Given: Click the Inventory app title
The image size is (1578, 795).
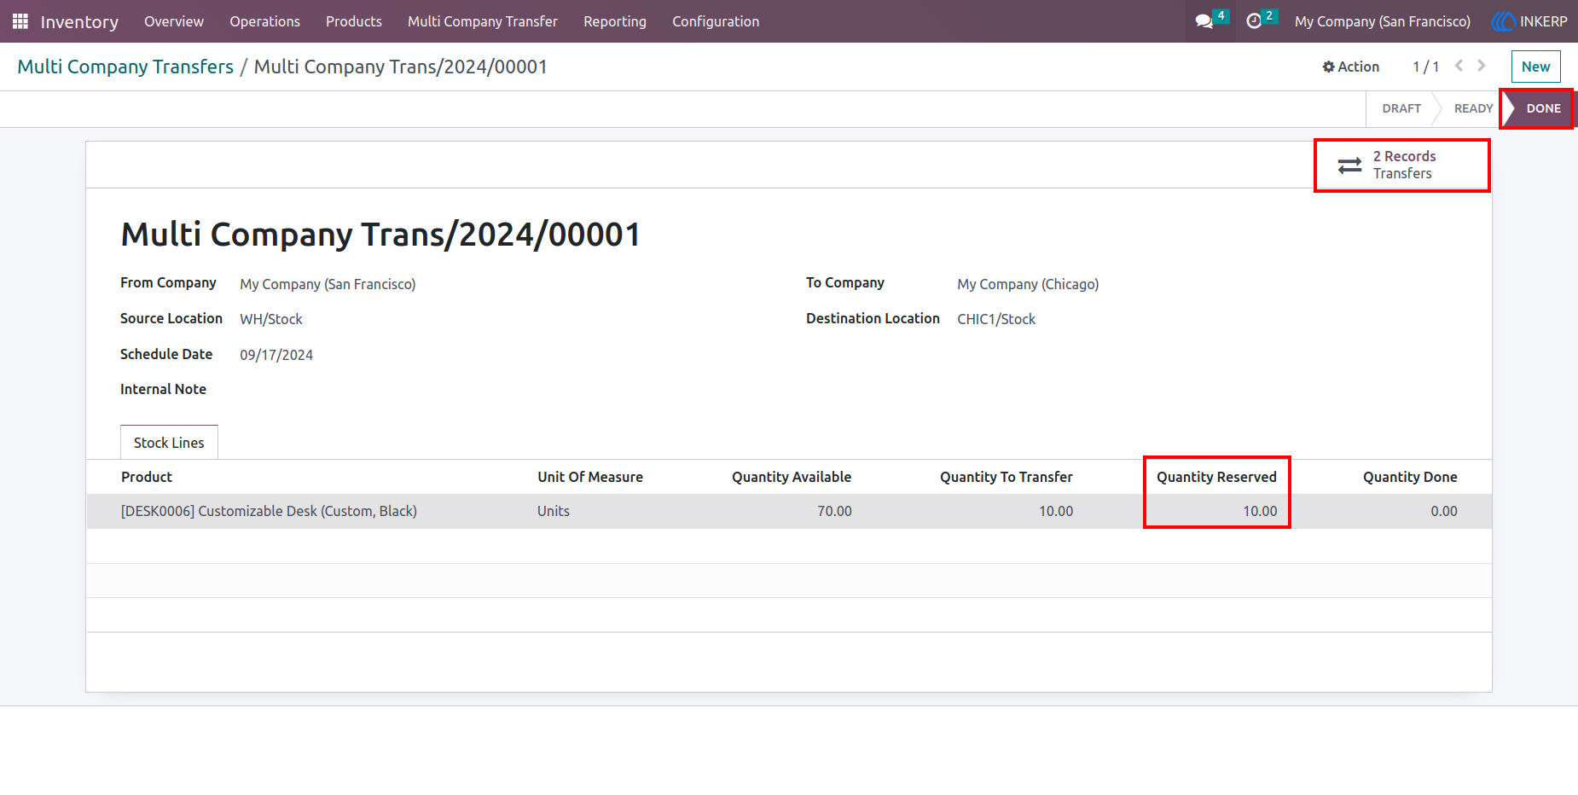Looking at the screenshot, I should (79, 21).
